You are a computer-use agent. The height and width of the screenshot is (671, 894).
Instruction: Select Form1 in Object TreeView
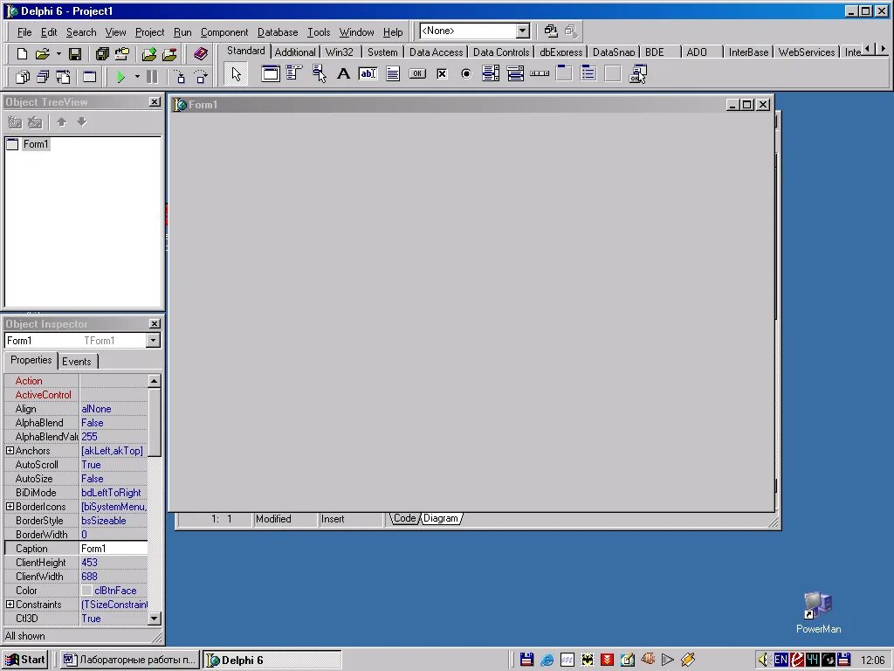[x=36, y=144]
